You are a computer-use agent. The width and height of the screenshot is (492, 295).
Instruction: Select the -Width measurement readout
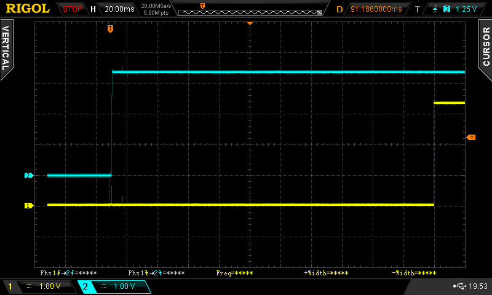coord(414,272)
